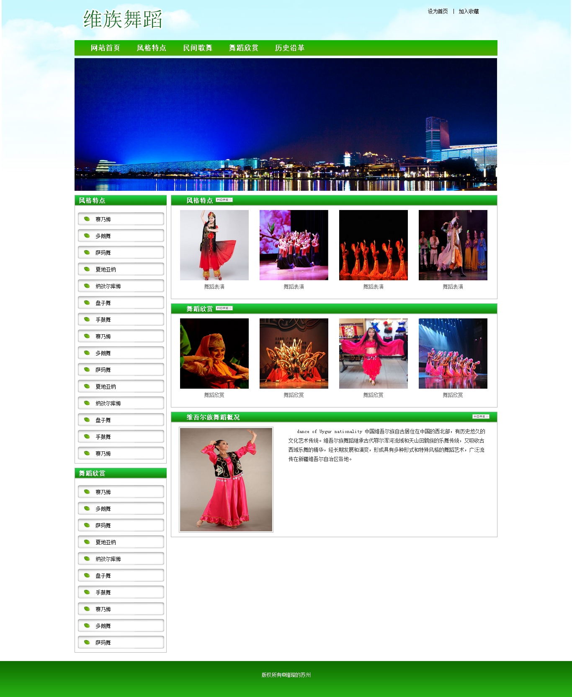Open 风格特点 in the green navigation bar
The width and height of the screenshot is (572, 697).
click(151, 48)
